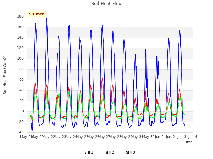This screenshot has height=159, width=213.
Task: Click the 40 y-axis tick label
Action: tap(21, 90)
